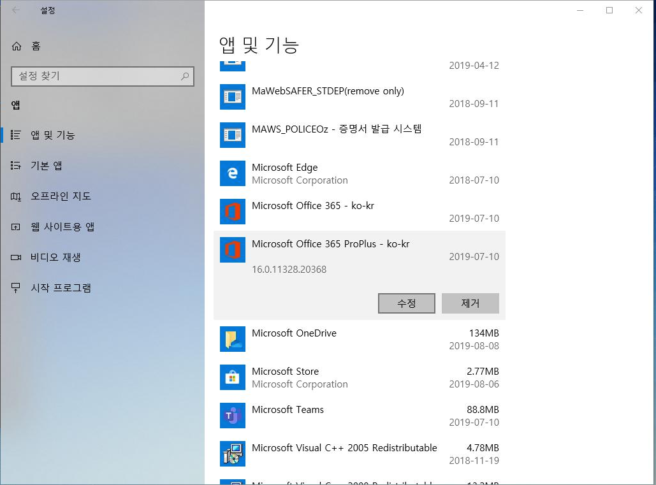
Task: Click the 4.78MB size value
Action: click(483, 448)
